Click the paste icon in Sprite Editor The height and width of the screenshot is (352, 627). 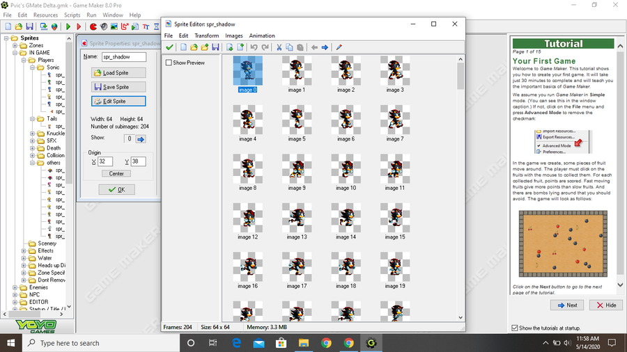[300, 47]
